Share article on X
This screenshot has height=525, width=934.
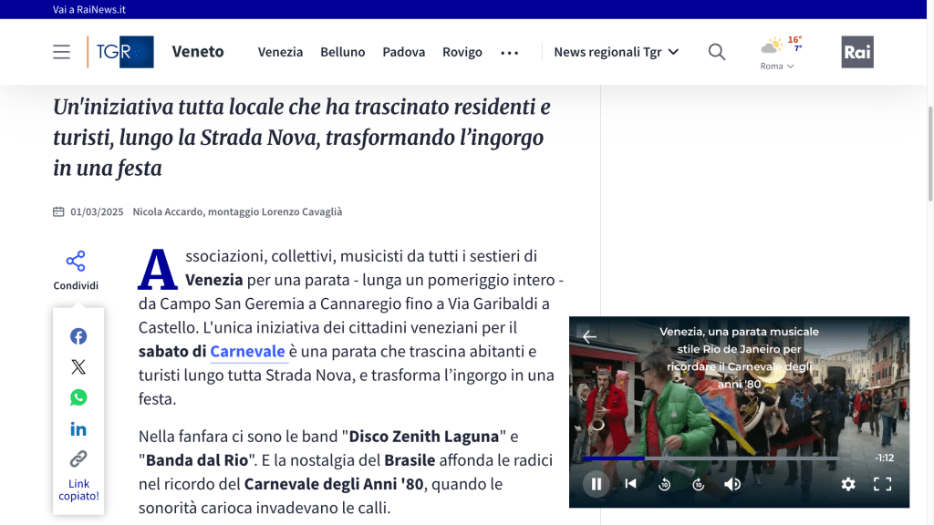(78, 367)
